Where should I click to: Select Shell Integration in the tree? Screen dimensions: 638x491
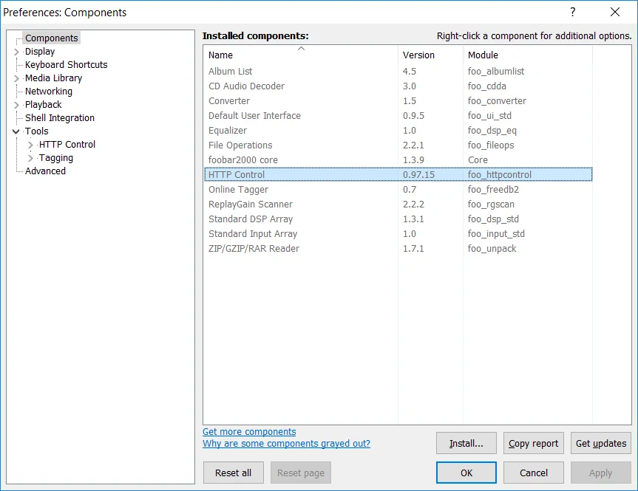[60, 118]
